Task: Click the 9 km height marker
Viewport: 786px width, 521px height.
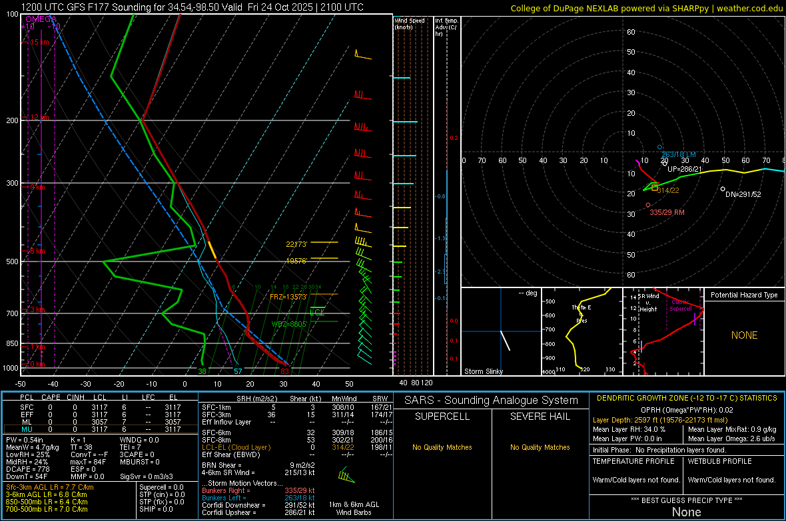Action: coord(37,187)
